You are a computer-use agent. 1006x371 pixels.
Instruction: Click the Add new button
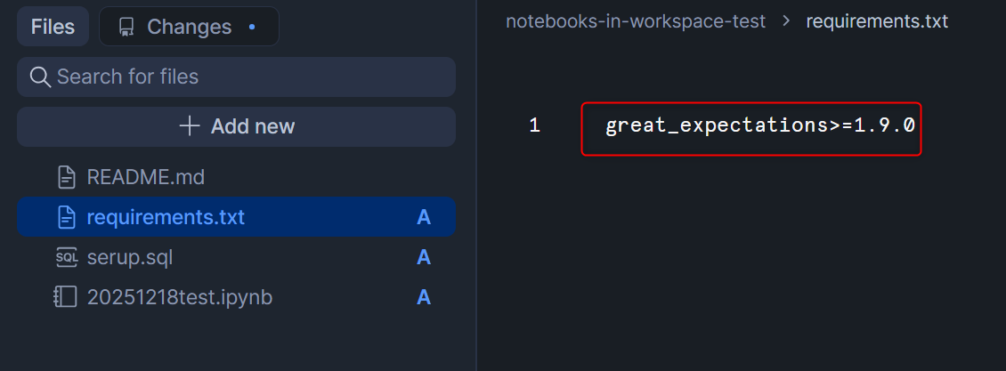coord(236,126)
